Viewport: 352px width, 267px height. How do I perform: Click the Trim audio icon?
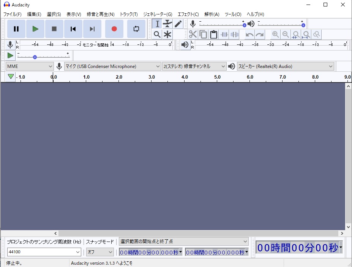224,35
